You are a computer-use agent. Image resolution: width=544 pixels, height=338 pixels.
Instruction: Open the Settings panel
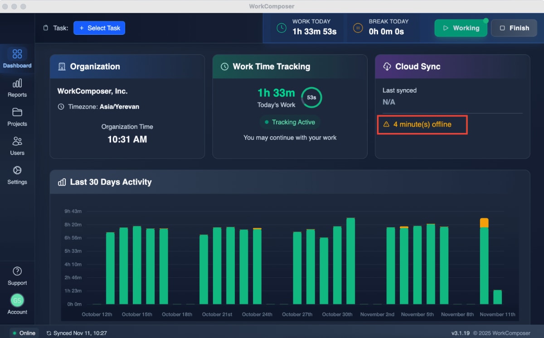pos(17,176)
